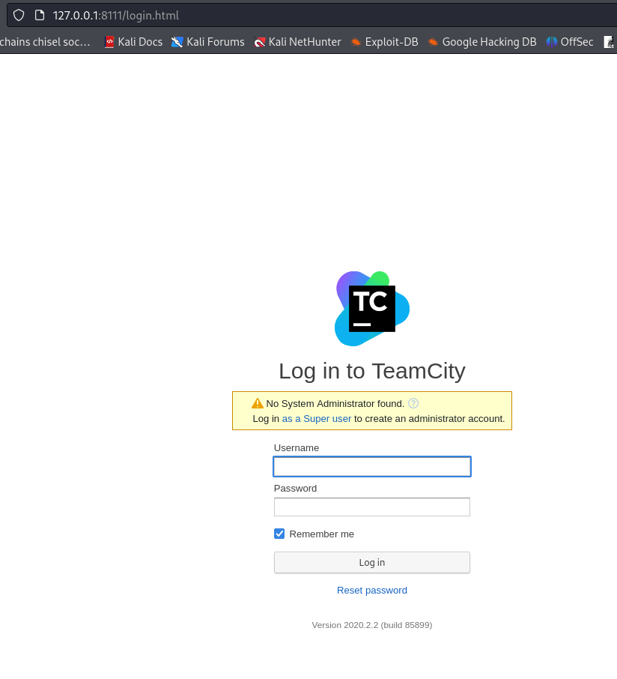Follow the 'as a Super user' link

(x=316, y=418)
